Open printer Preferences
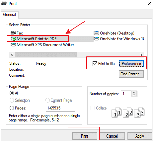This screenshot has height=142, width=154. (x=131, y=64)
